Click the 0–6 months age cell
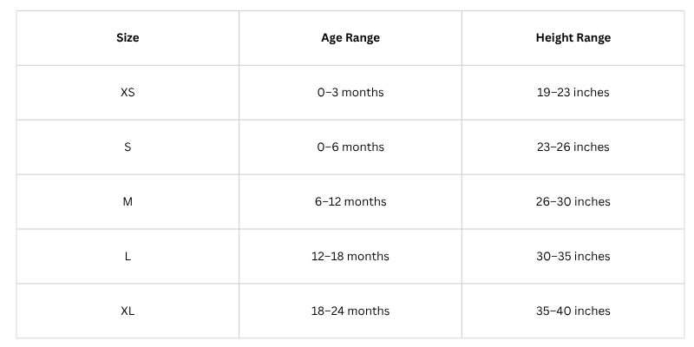 click(x=350, y=147)
